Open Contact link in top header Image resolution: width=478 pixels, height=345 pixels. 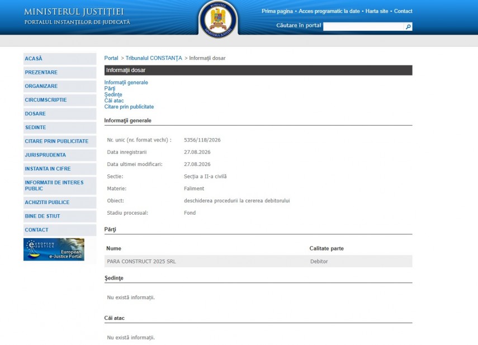(403, 11)
